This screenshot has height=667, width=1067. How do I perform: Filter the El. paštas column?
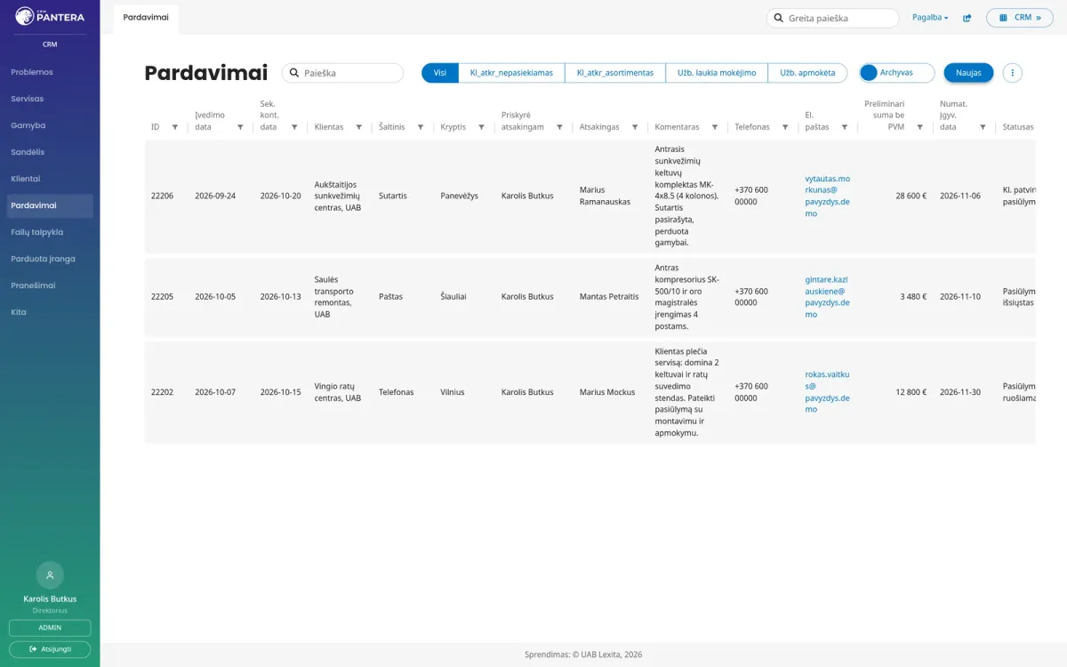point(845,127)
